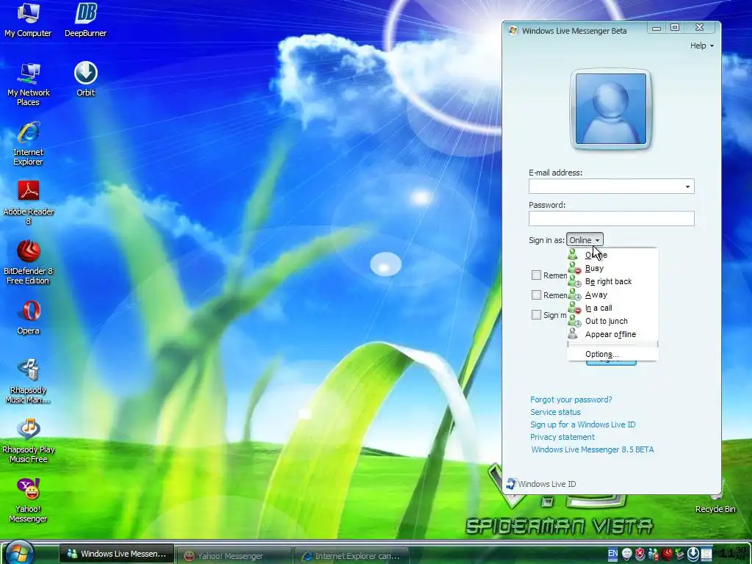This screenshot has width=752, height=564.
Task: Open Options... from the status menu
Action: click(x=612, y=354)
